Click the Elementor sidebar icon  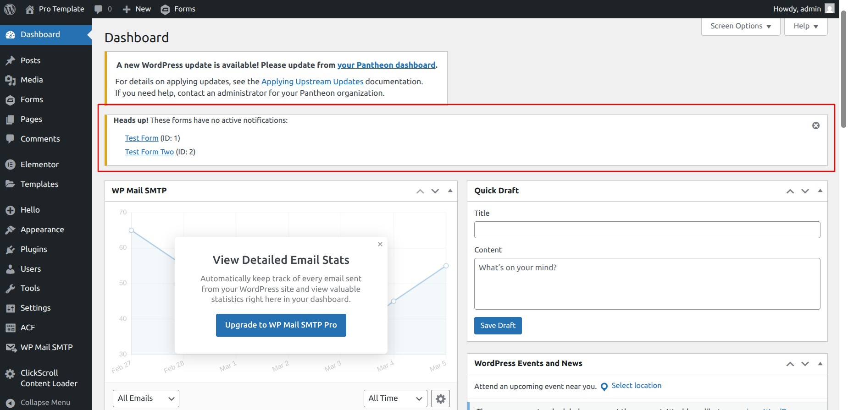11,164
